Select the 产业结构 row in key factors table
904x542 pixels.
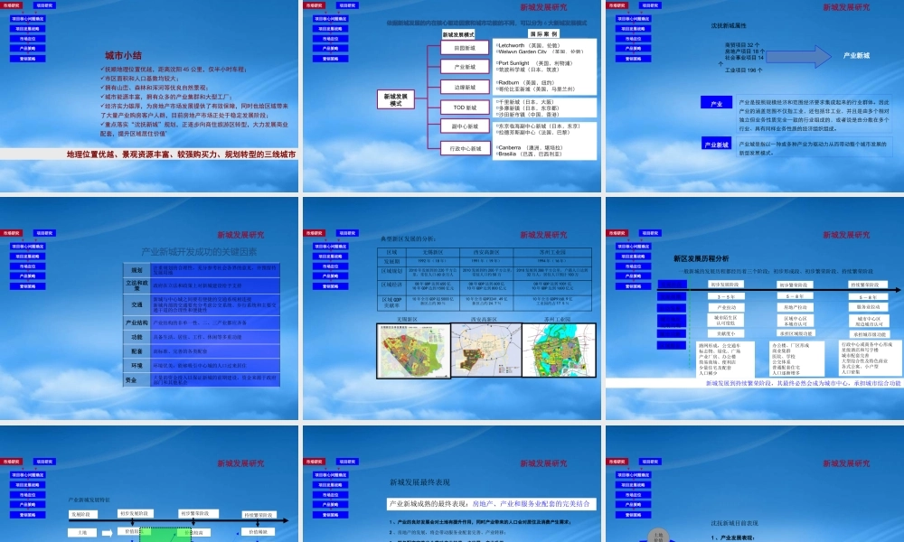point(202,322)
